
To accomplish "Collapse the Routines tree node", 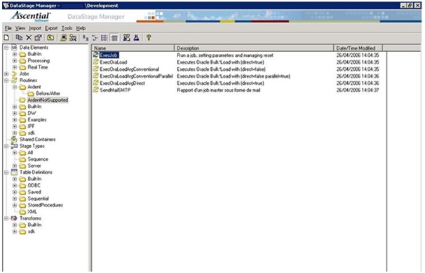I will pyautogui.click(x=6, y=81).
